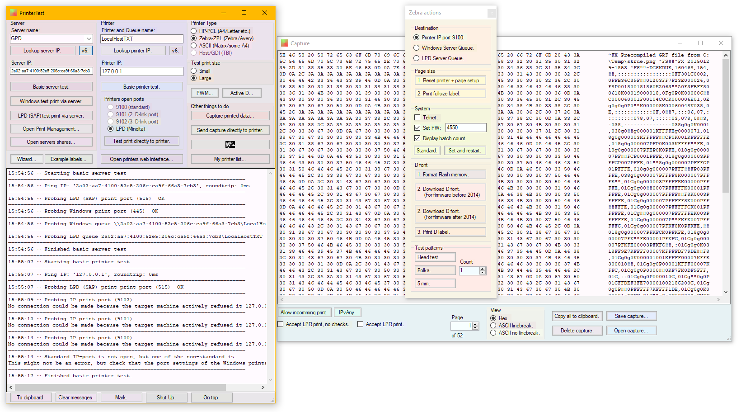741x412 pixels.
Task: Click Send capture directly to printer
Action: 230,130
